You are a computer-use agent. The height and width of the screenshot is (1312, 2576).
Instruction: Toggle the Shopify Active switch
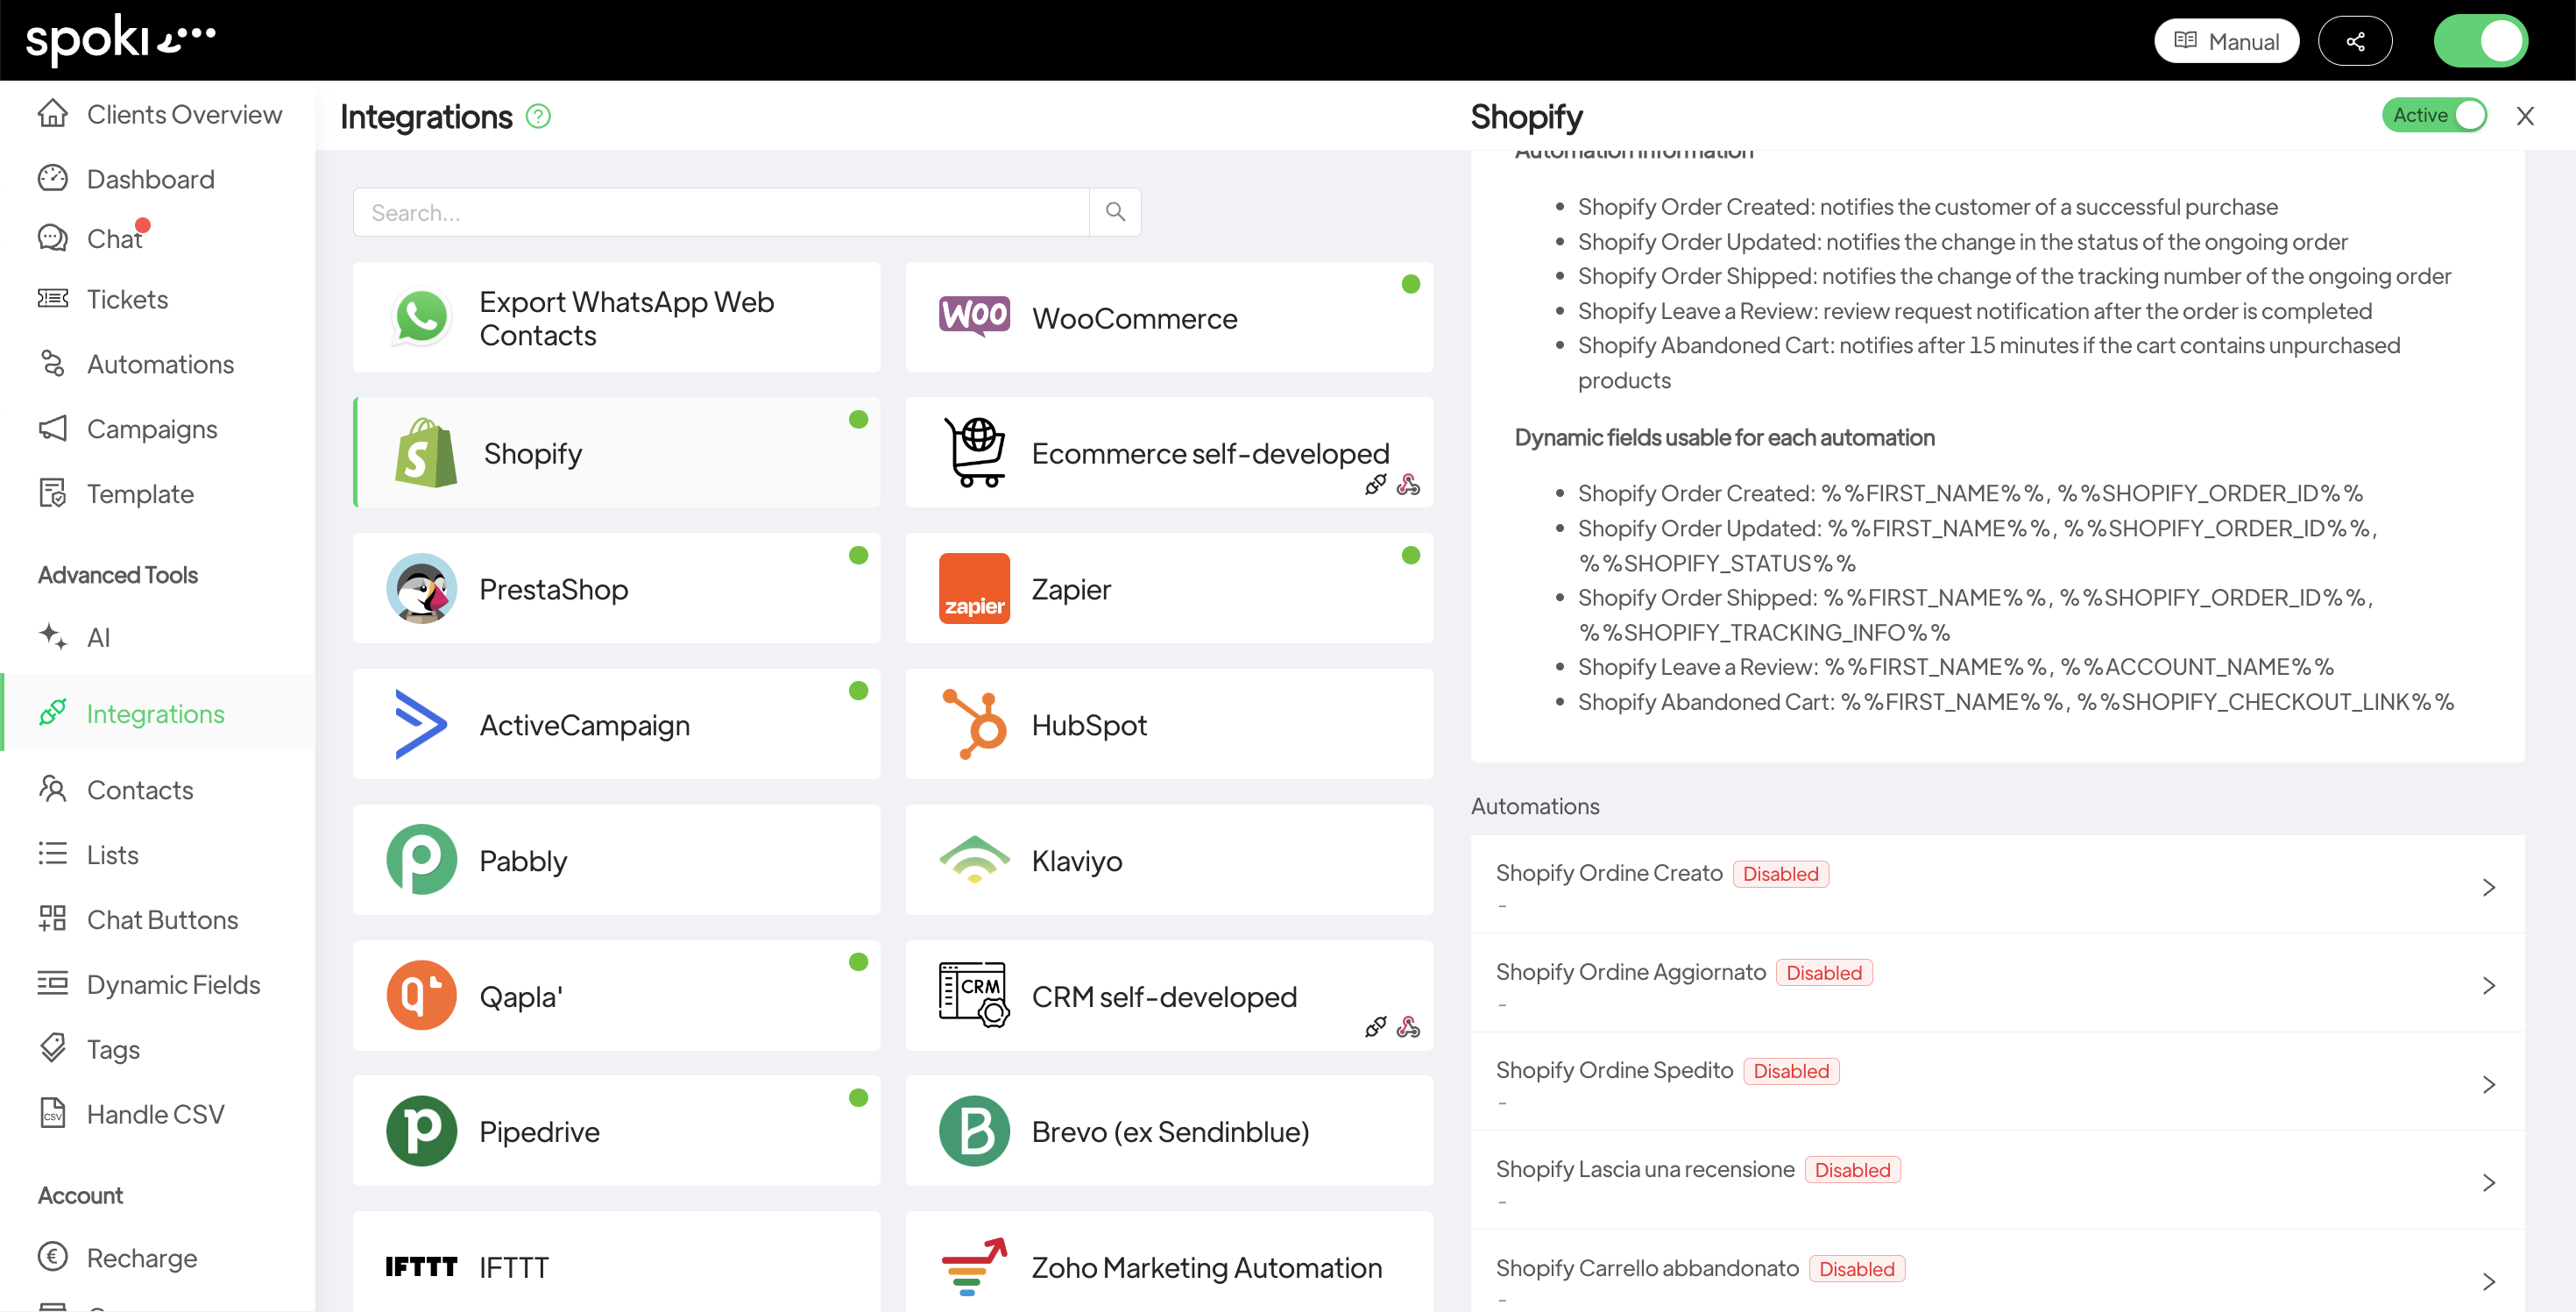(2434, 115)
